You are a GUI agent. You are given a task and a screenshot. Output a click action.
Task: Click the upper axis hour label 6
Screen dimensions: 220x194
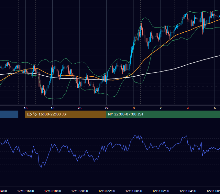click(x=215, y=108)
